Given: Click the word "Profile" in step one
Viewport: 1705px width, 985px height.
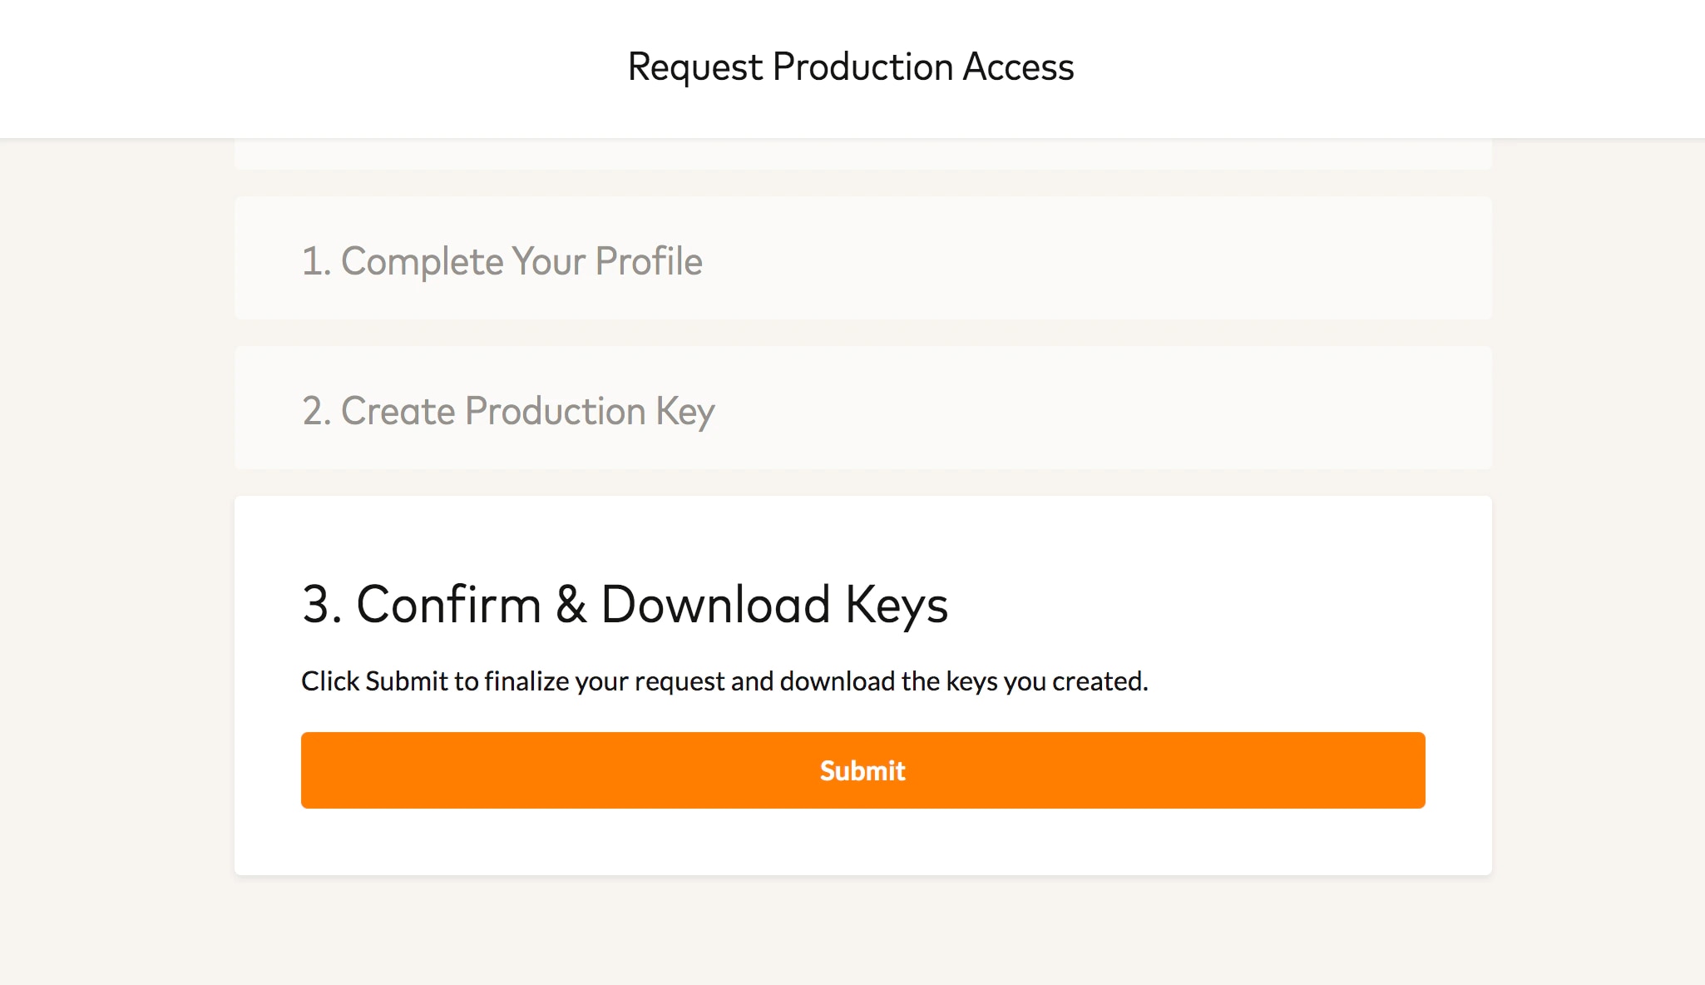Looking at the screenshot, I should [x=649, y=261].
